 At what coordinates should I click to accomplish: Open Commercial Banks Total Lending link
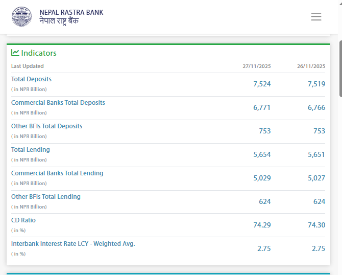click(x=57, y=173)
